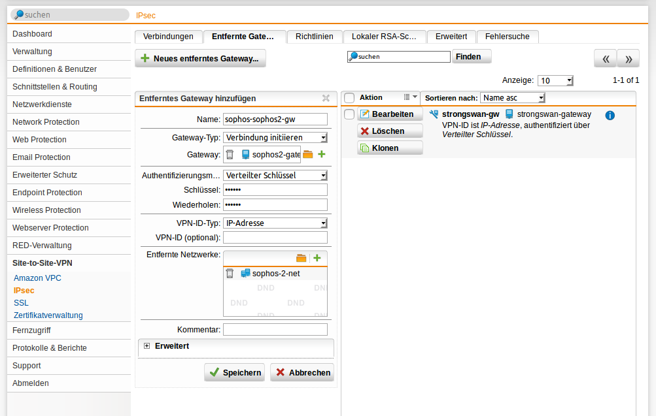The width and height of the screenshot is (656, 416).
Task: Open the Fehlersuche tab
Action: point(508,37)
